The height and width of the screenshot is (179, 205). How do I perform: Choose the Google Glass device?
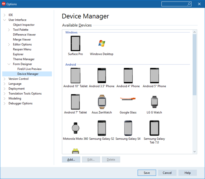point(128,99)
